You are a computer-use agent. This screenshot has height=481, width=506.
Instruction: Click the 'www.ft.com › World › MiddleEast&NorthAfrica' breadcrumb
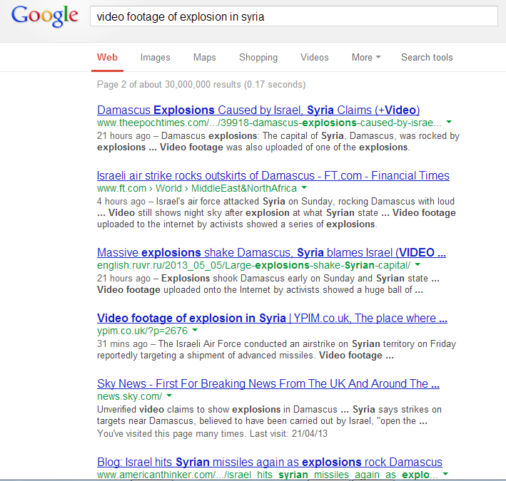197,188
